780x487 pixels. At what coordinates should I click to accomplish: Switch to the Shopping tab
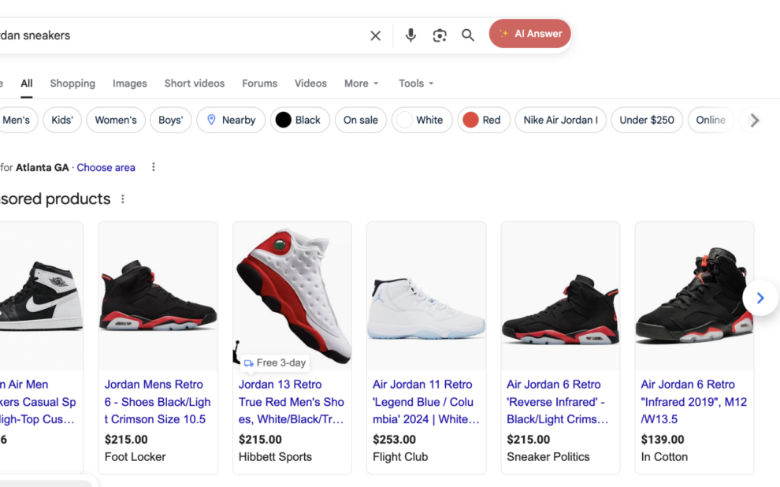(72, 83)
